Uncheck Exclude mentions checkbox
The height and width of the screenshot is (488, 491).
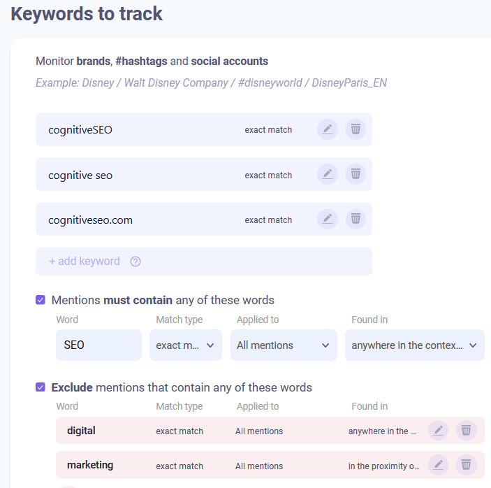pyautogui.click(x=41, y=387)
